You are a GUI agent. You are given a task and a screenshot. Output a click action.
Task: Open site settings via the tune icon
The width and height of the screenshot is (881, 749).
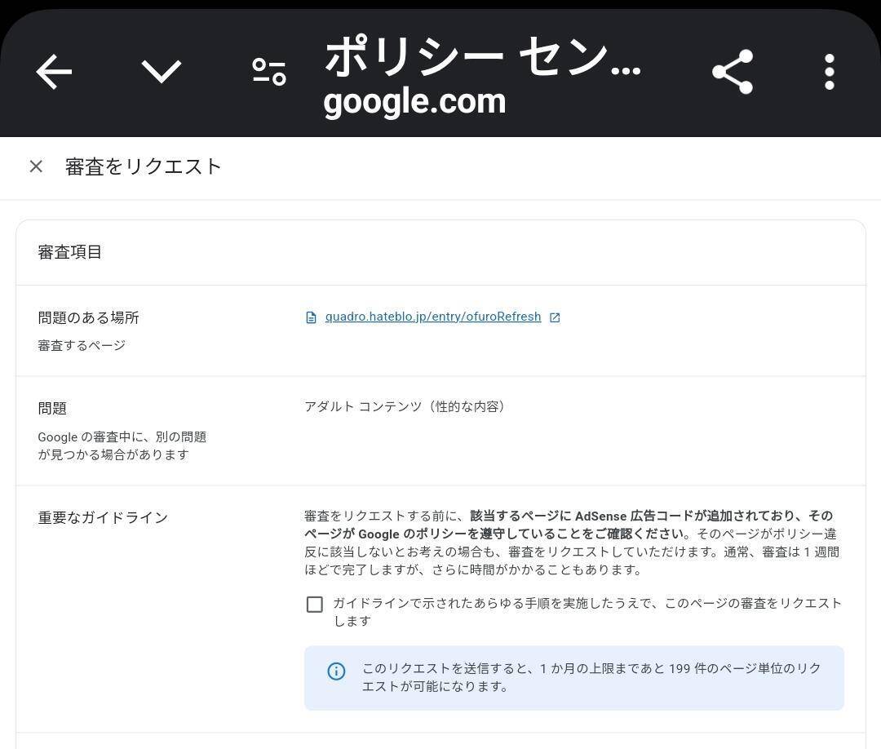269,72
